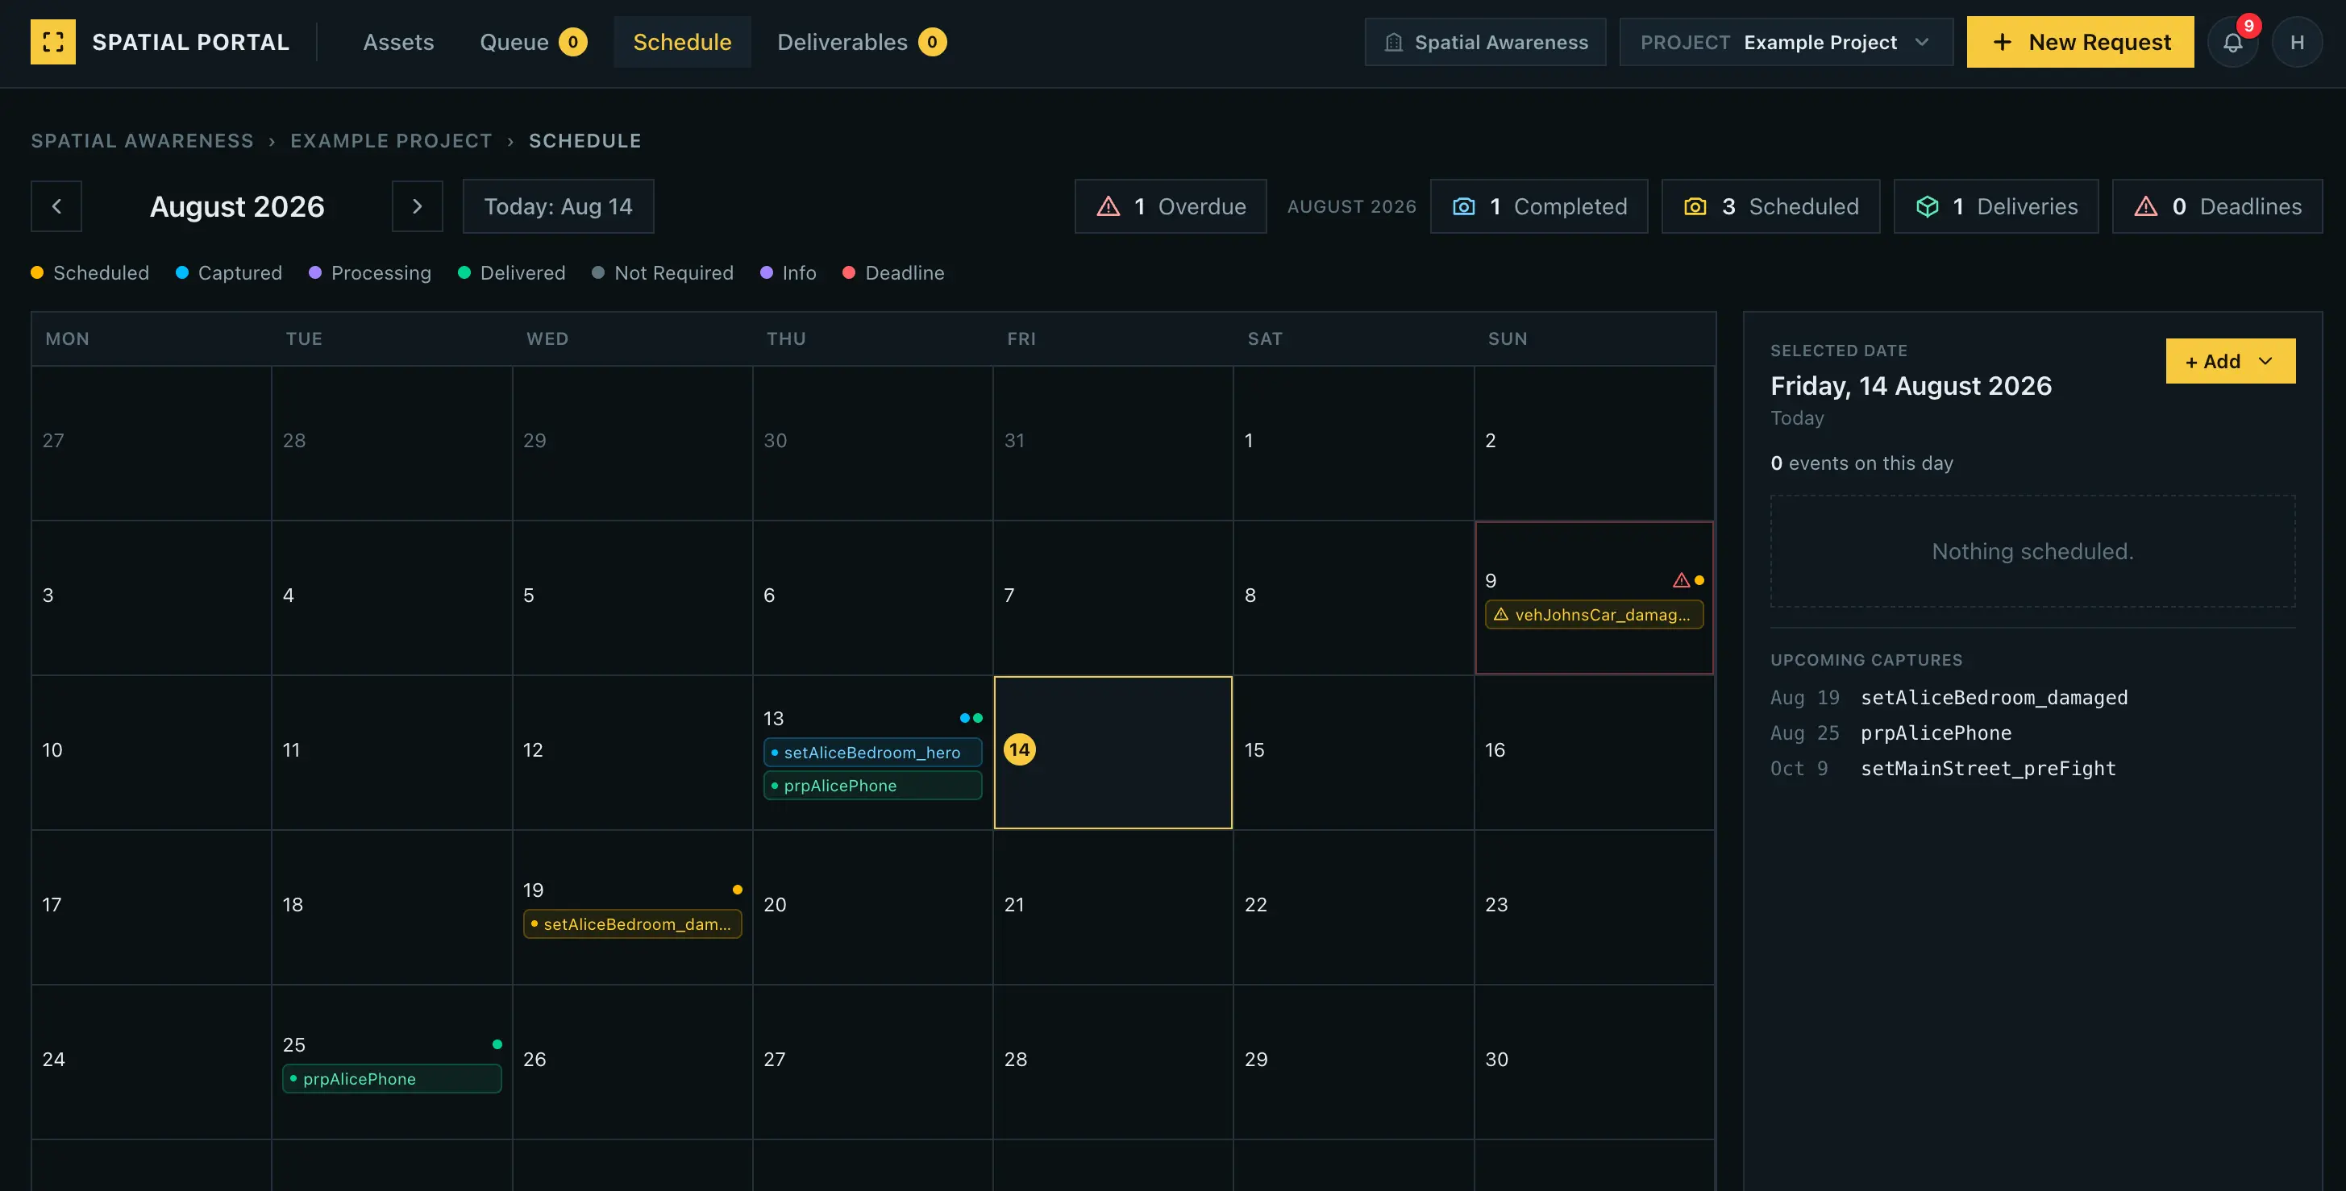
Task: Click the overdue warning icon on August 9
Action: 1681,580
